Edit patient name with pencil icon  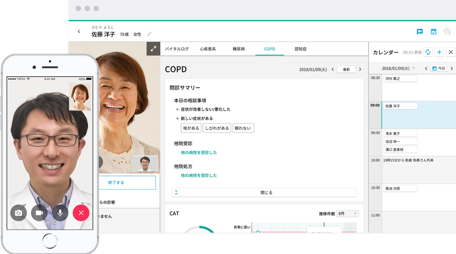click(149, 34)
